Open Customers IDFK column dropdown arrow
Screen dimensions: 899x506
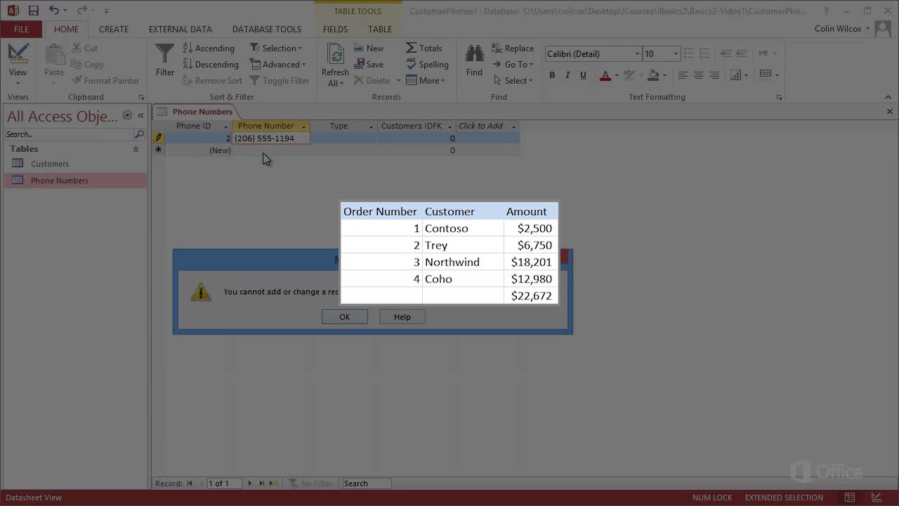pyautogui.click(x=449, y=126)
